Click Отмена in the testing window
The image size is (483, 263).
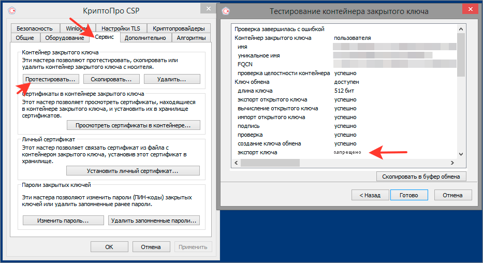[453, 195]
